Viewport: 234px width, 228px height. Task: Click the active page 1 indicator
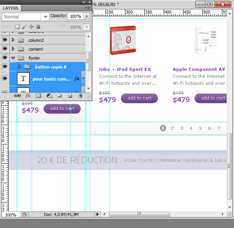click(x=163, y=128)
